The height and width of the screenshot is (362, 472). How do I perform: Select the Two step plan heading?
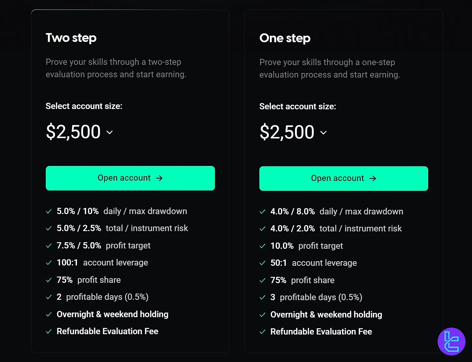(x=71, y=38)
